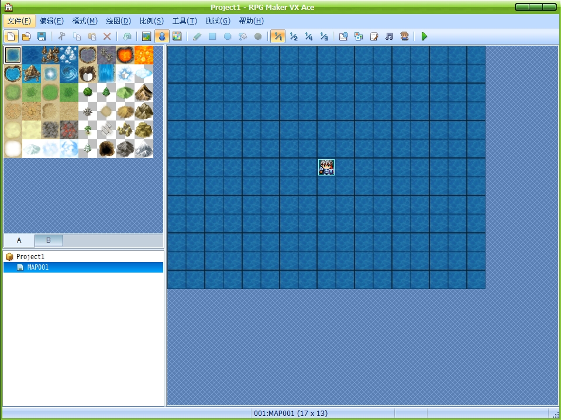Switch to tileset tab B
Image resolution: width=561 pixels, height=420 pixels.
tap(49, 240)
